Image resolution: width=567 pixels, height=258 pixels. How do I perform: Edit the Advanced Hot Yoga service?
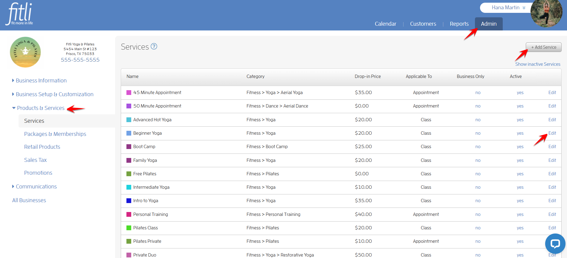click(552, 120)
